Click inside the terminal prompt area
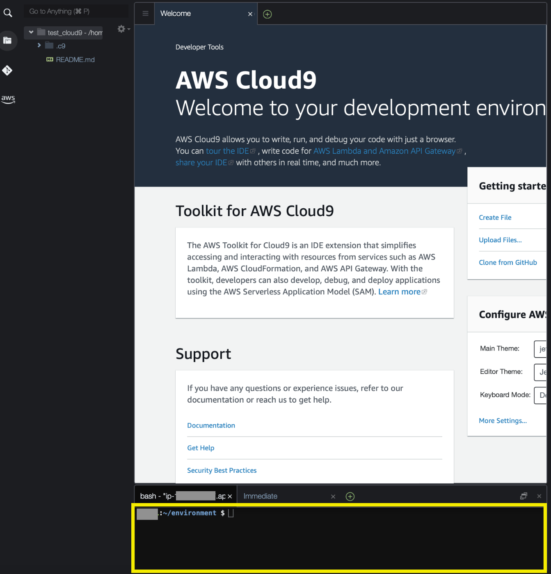This screenshot has width=551, height=574. pyautogui.click(x=339, y=538)
